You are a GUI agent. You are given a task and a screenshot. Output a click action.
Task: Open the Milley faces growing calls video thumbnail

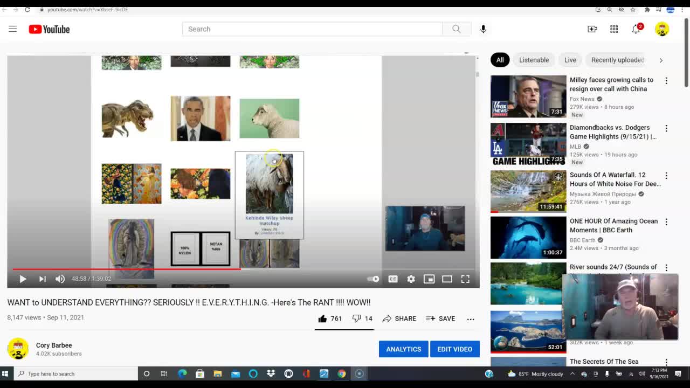point(528,96)
